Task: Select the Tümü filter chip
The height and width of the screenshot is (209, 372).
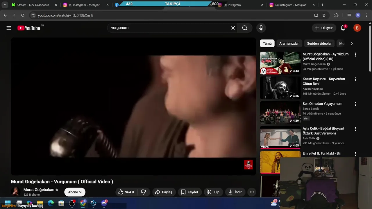Action: pyautogui.click(x=267, y=44)
